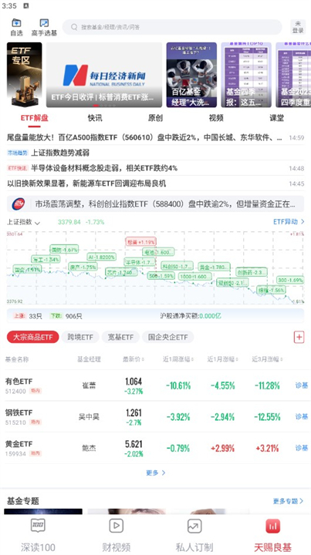Sort by 近1月涨幅 column
Screen dimensions: 311x555
click(223, 359)
